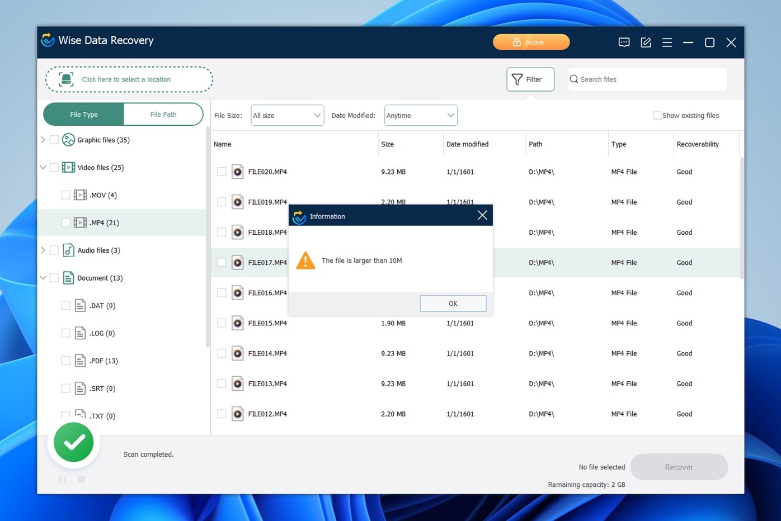Check the Graphic files checkbox
This screenshot has height=521, width=781.
click(54, 140)
